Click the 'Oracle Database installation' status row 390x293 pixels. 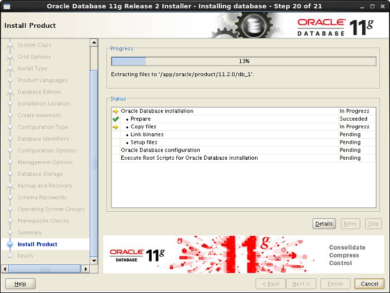[244, 111]
